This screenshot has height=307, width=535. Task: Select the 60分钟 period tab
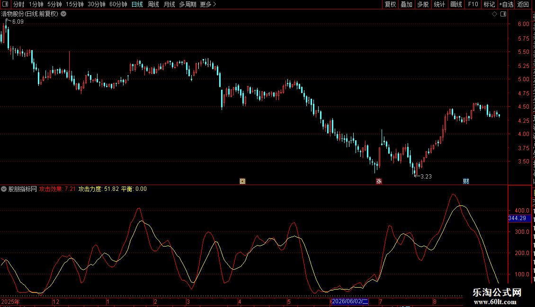pos(118,4)
